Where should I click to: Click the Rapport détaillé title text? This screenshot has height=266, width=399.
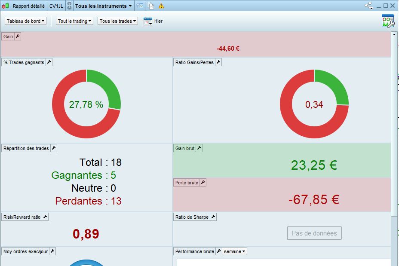pyautogui.click(x=29, y=6)
